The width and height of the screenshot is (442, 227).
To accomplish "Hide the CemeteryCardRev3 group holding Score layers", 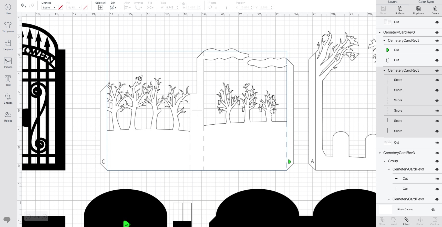I will tap(437, 71).
